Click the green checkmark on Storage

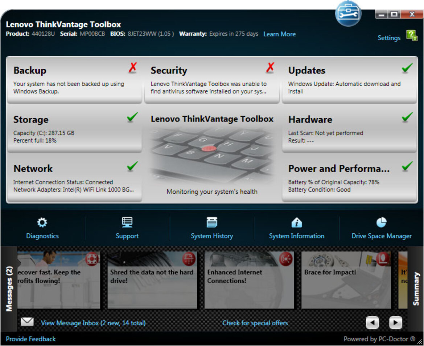tap(132, 117)
